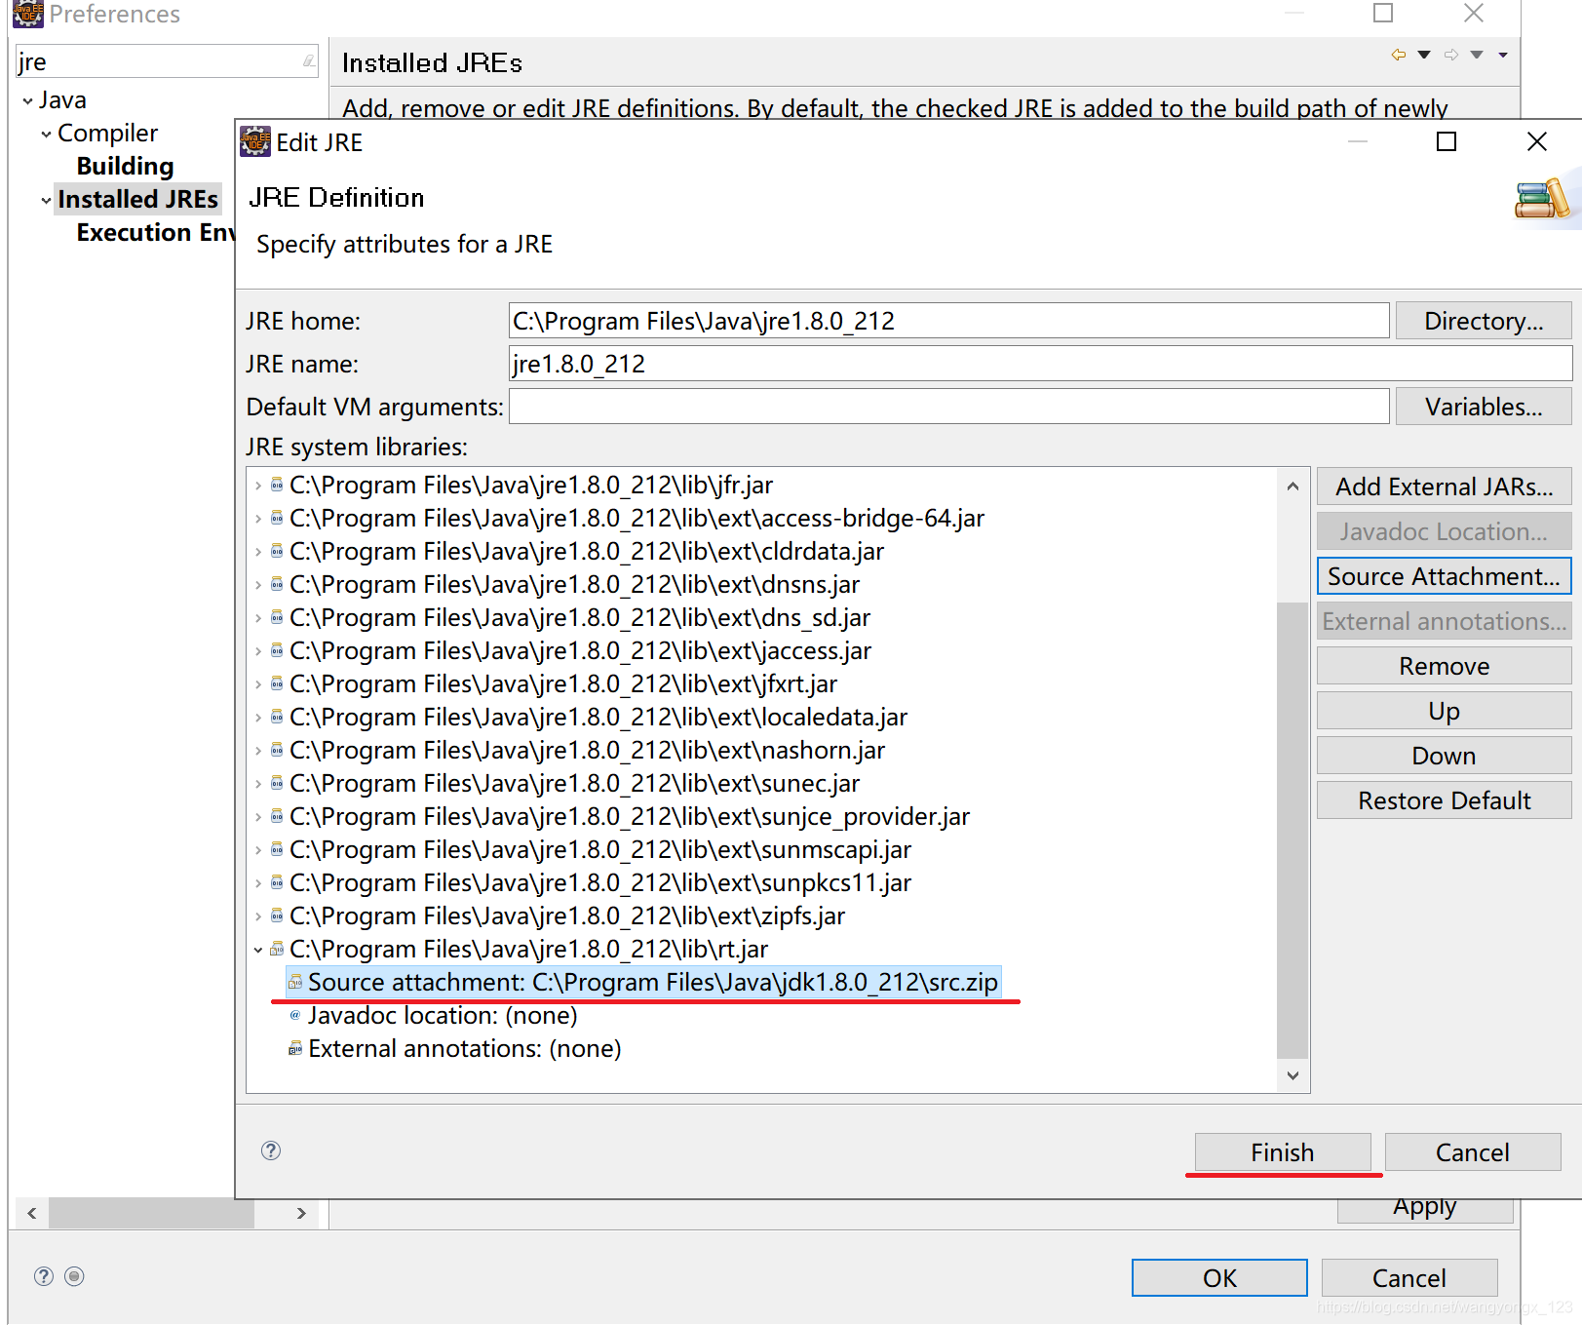
Task: Select the sunpkcs11.jar library row
Action: [600, 882]
